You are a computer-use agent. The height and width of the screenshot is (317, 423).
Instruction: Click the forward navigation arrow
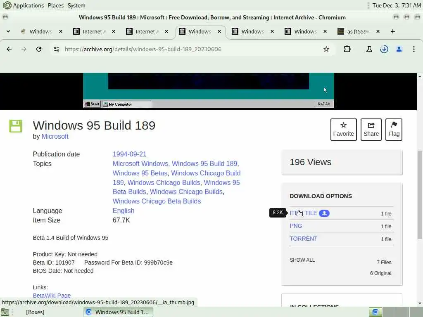click(x=24, y=49)
